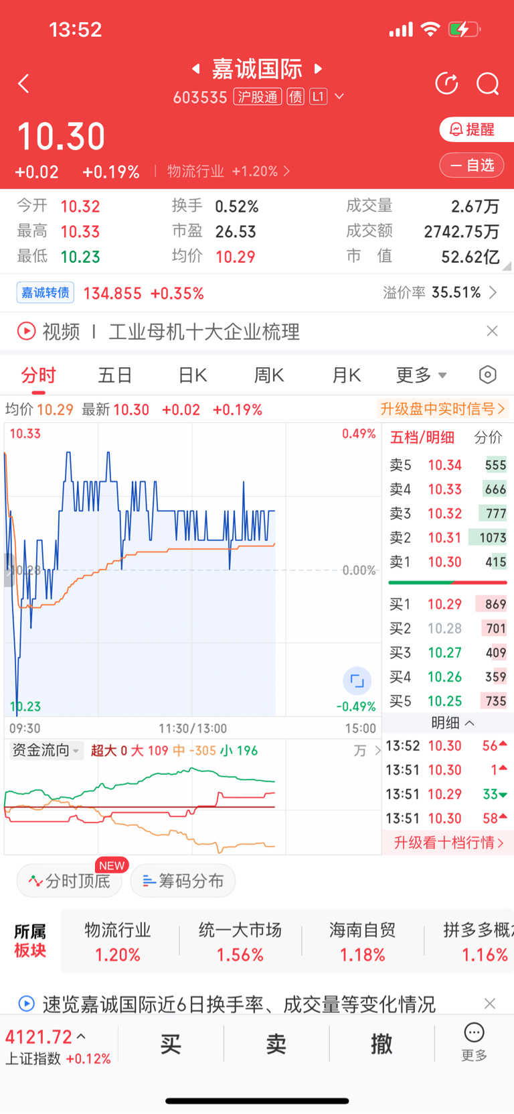Expand the 上证指数 4121.72 index bar
The height and width of the screenshot is (1114, 514).
(58, 1046)
